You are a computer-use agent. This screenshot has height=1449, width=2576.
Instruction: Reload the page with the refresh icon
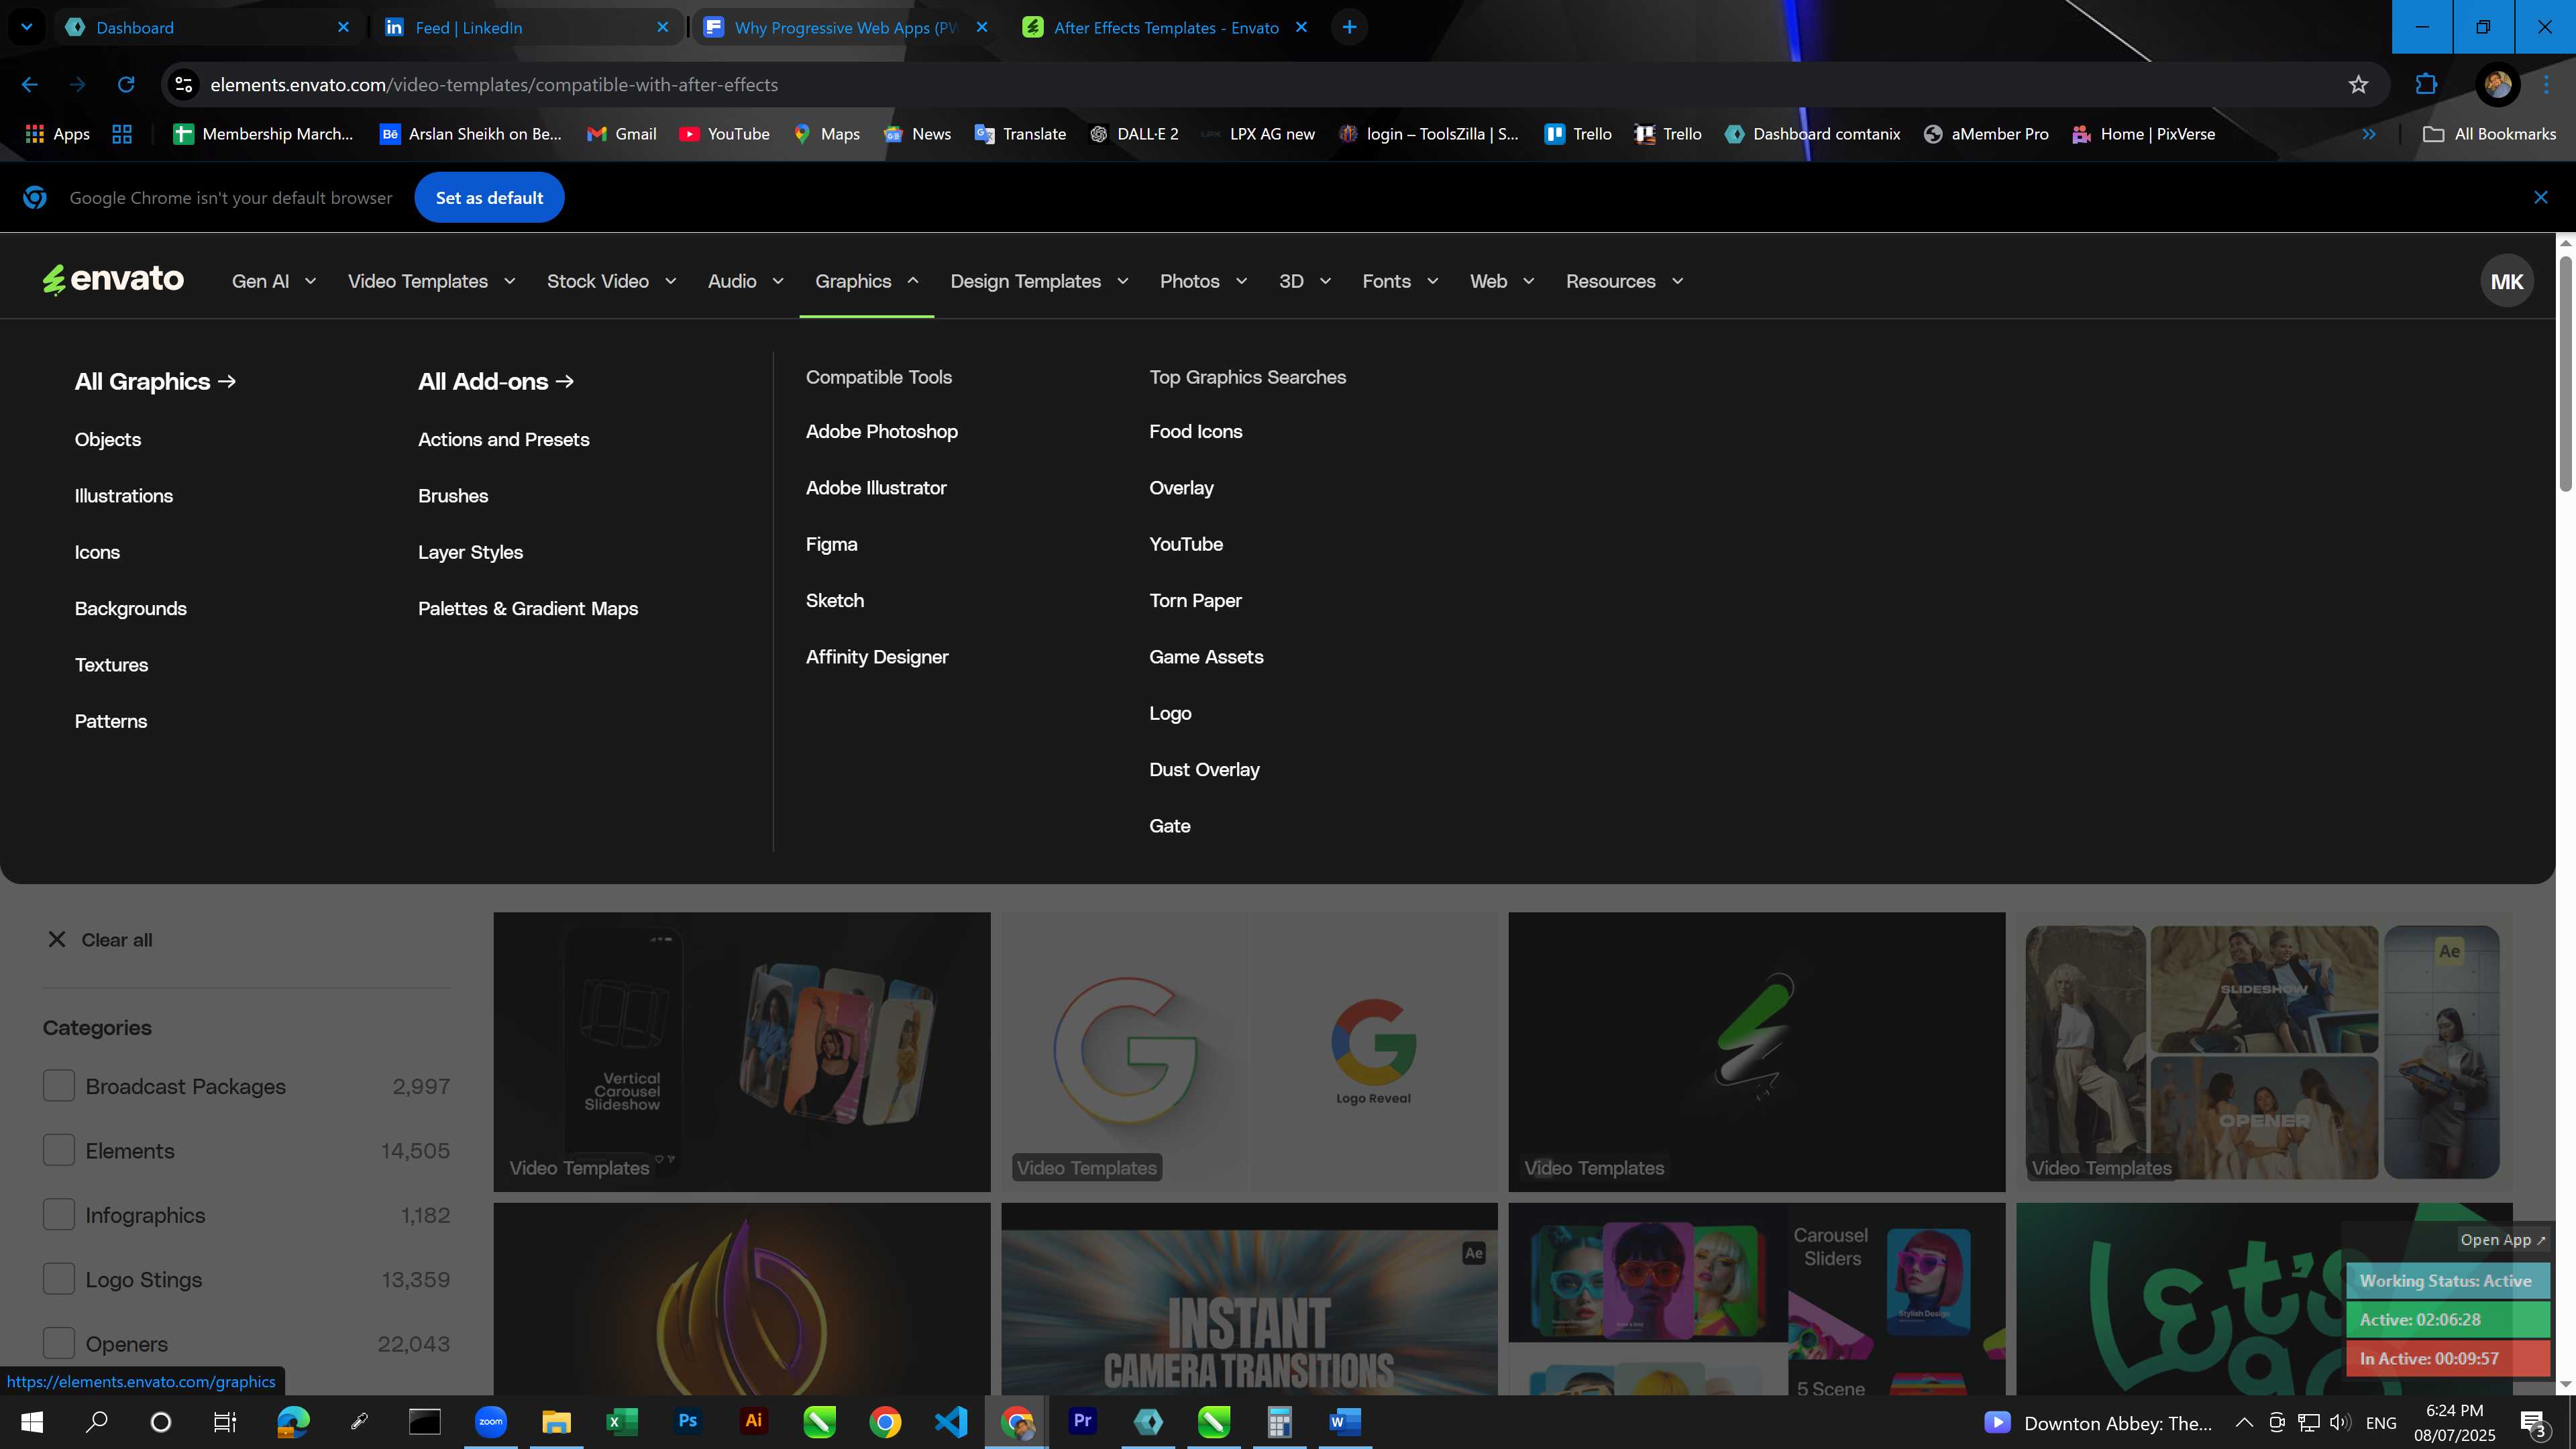tap(126, 85)
